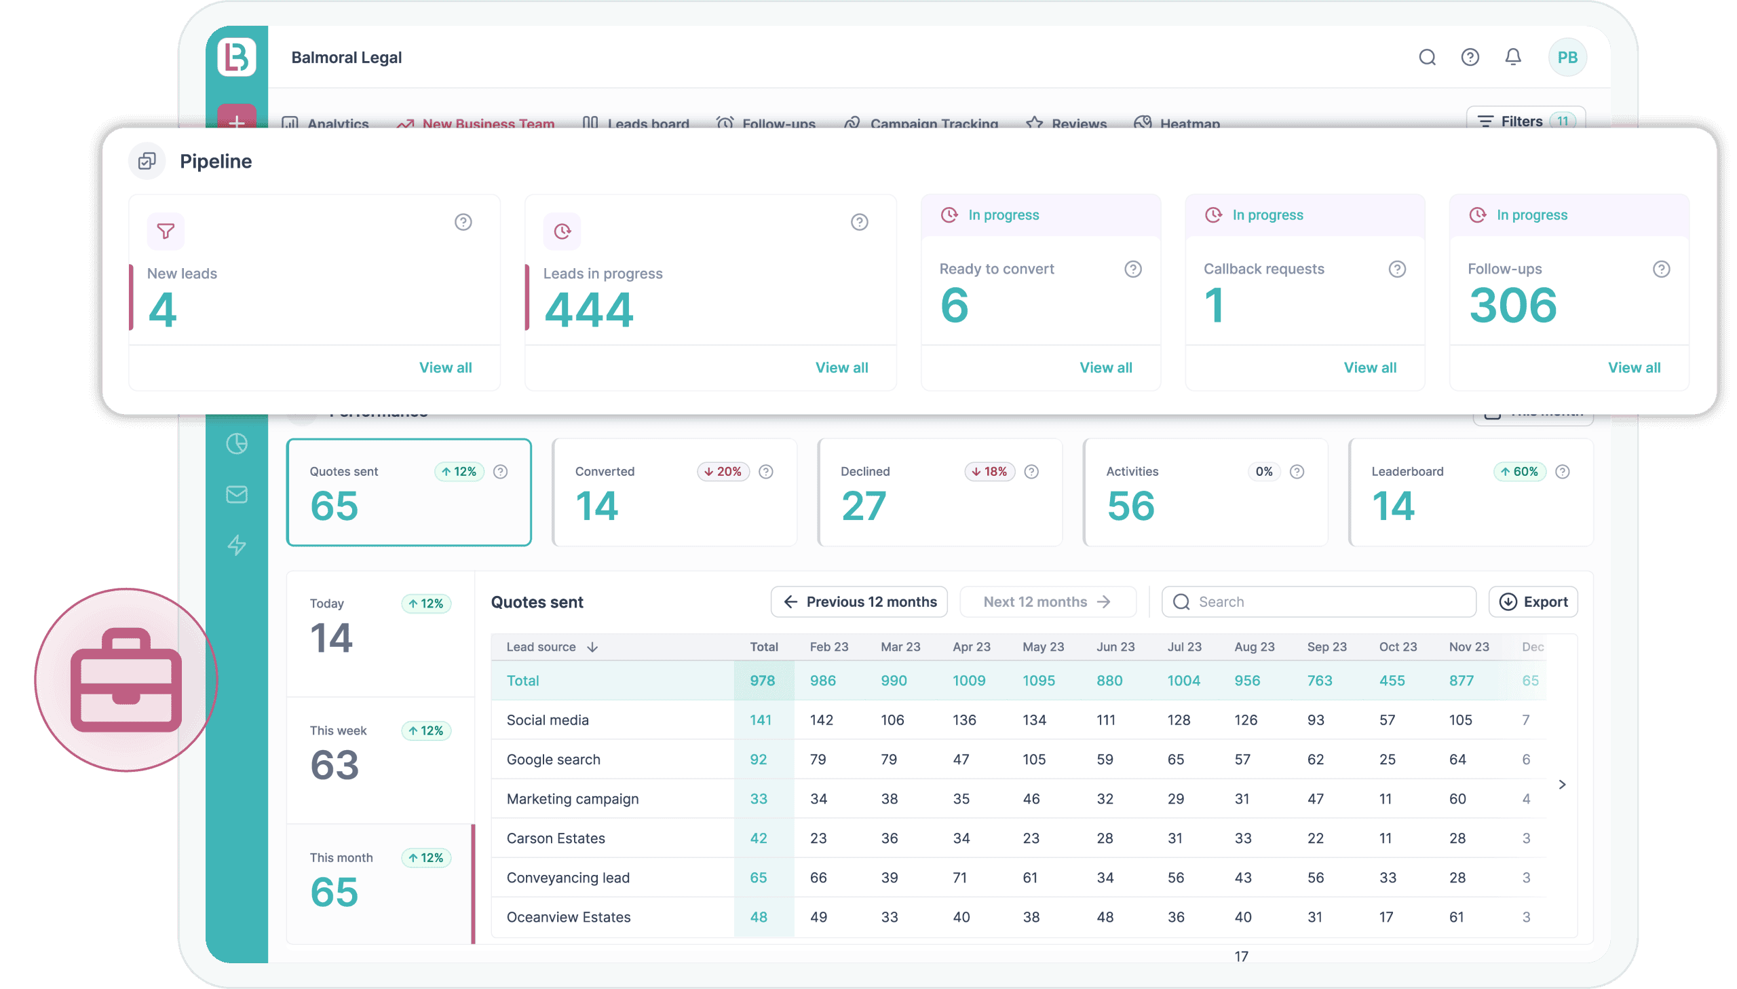
Task: Click the quotes Search input field
Action: [x=1318, y=602]
